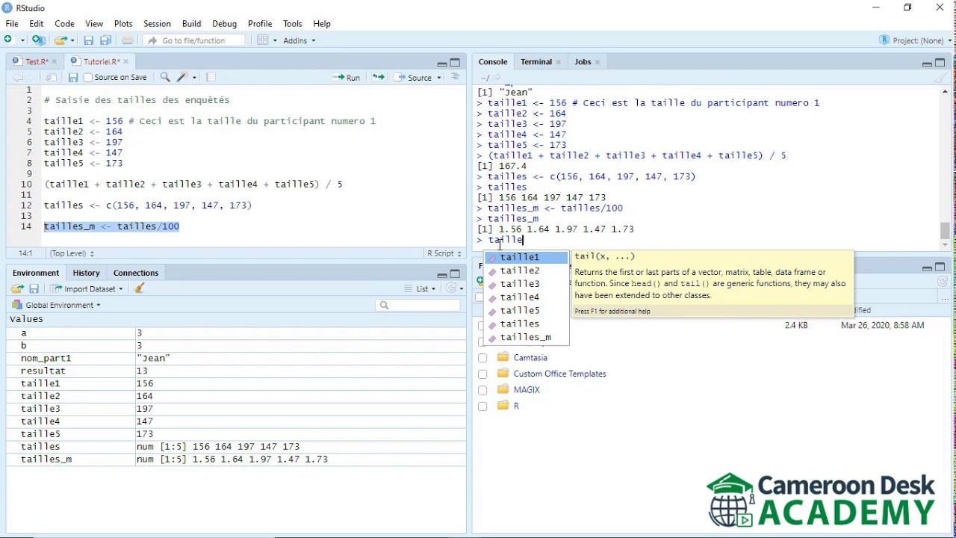Click the Run button
This screenshot has height=538, width=956.
347,78
